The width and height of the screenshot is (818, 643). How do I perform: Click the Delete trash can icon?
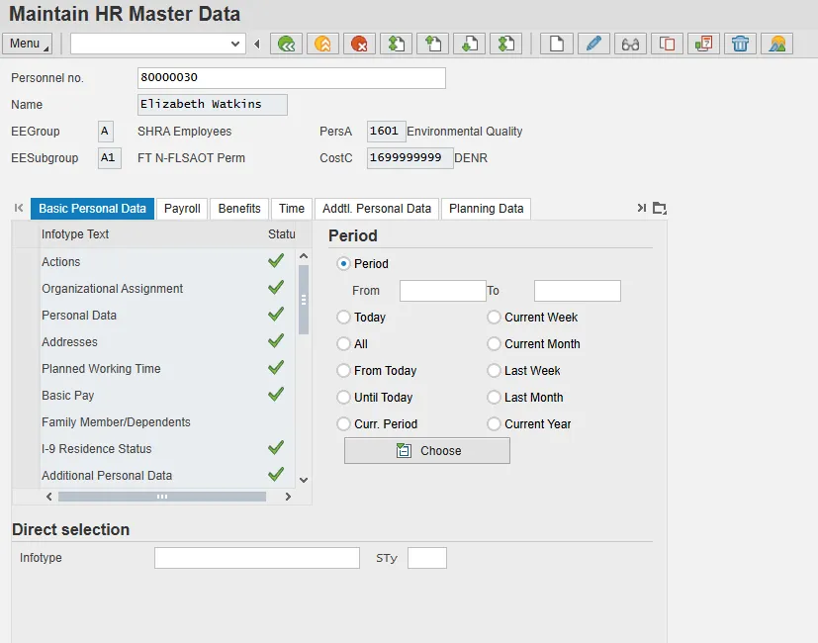point(740,44)
